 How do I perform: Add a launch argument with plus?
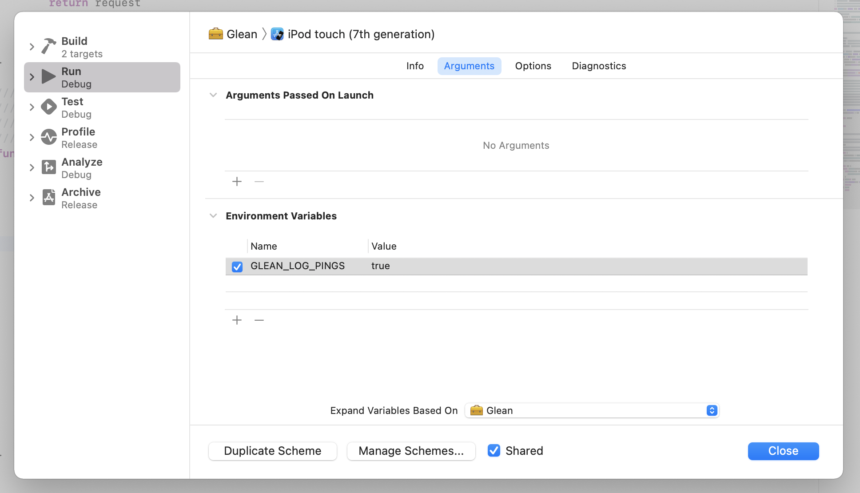coord(237,182)
